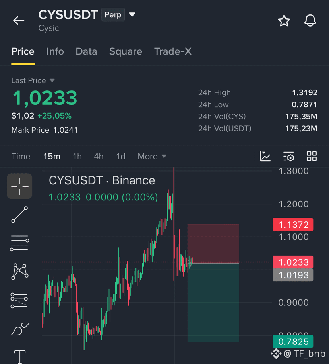Image resolution: width=329 pixels, height=364 pixels.
Task: Click the 24h Low value 0,7871
Action: point(304,104)
